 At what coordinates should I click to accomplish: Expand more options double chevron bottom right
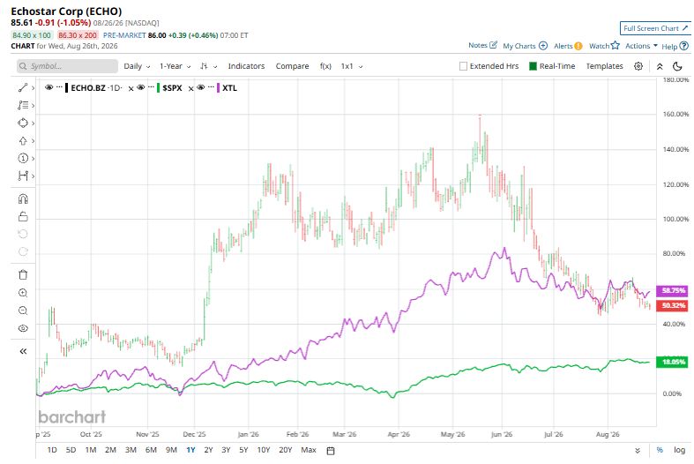click(x=638, y=450)
